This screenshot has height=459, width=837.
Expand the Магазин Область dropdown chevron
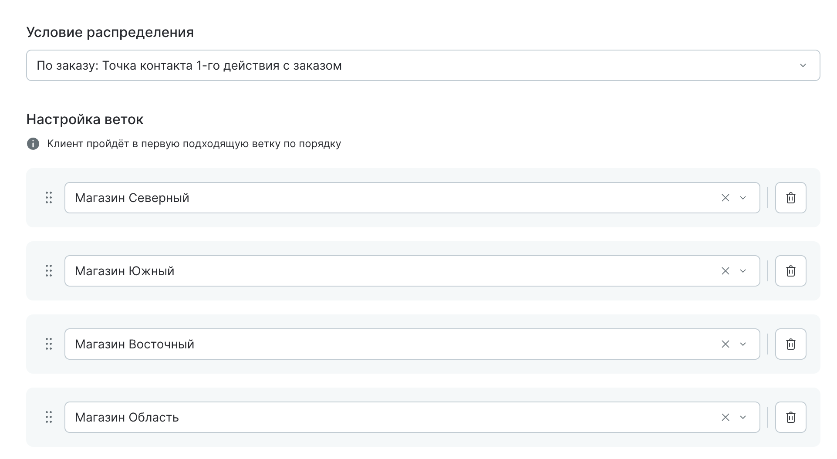[x=743, y=417]
